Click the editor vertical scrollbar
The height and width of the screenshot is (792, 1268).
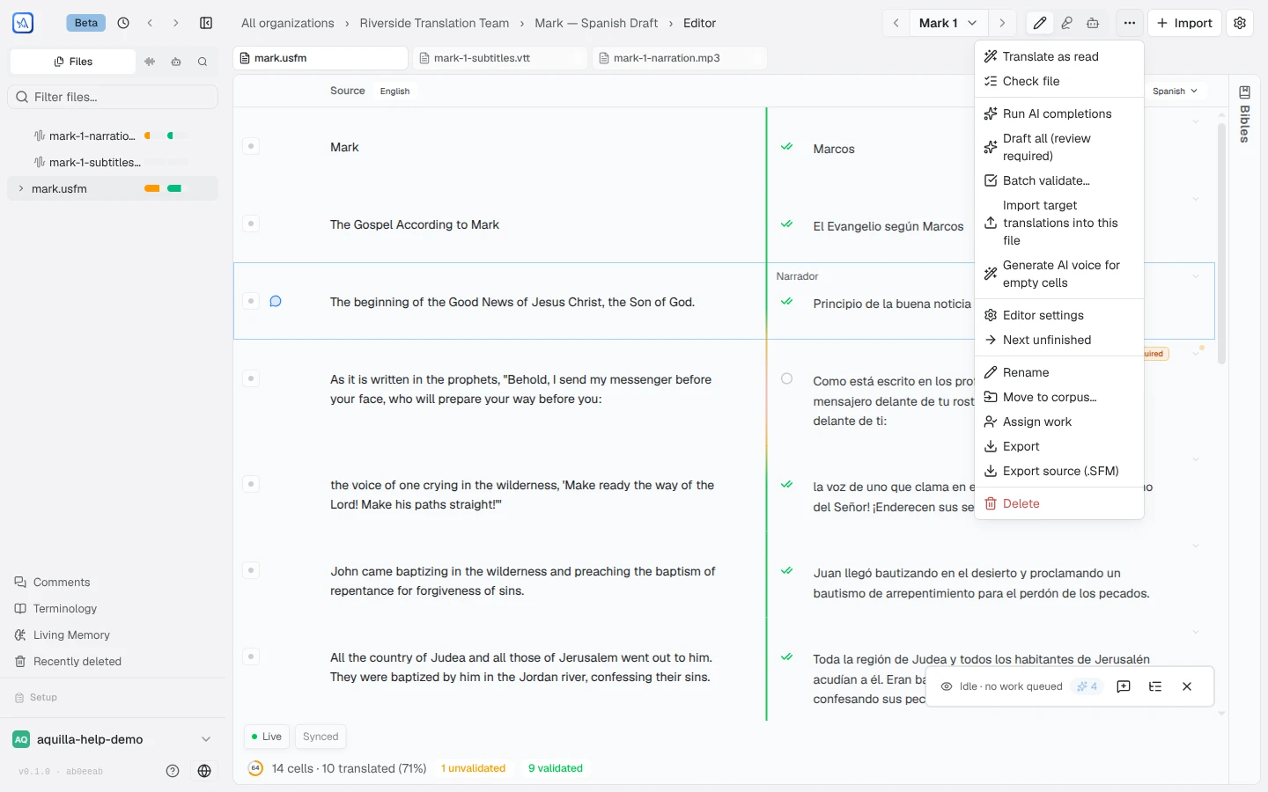coord(1221,244)
